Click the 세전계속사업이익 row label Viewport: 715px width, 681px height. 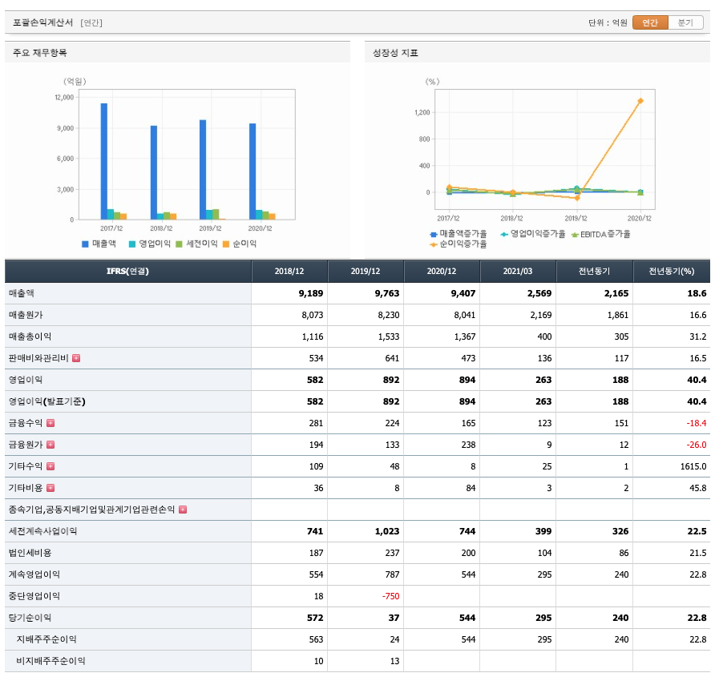coord(42,531)
